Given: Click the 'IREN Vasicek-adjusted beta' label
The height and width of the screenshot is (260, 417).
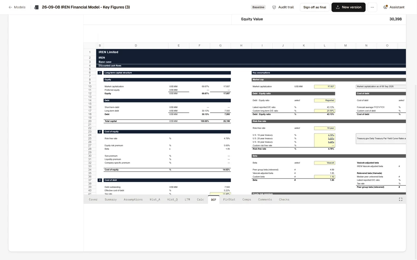Looking at the screenshot, I should coord(370,166).
